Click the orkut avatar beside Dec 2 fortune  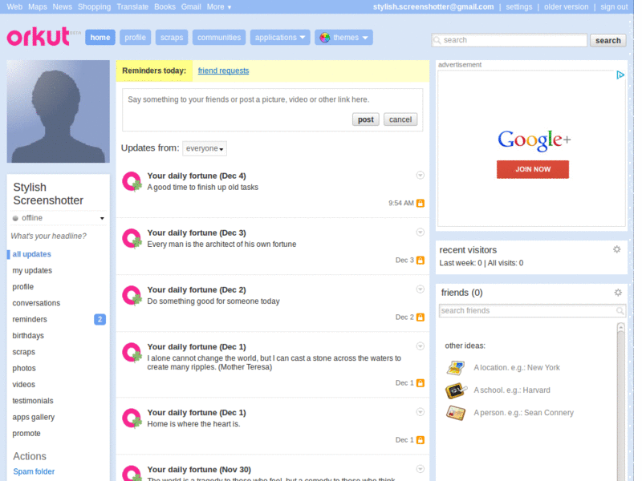(x=132, y=295)
